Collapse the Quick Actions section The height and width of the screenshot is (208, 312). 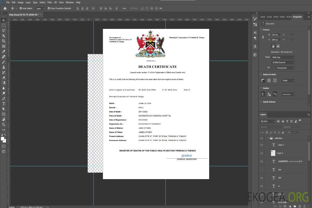coord(261,102)
